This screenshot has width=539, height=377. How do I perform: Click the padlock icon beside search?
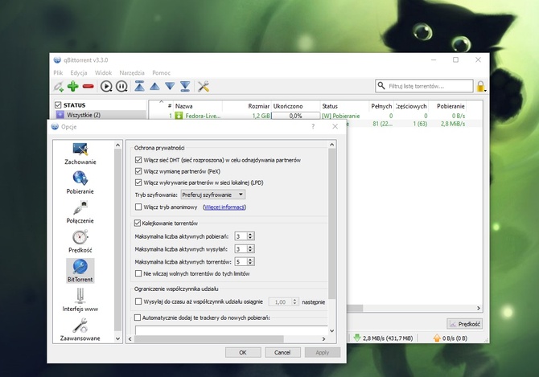[481, 86]
